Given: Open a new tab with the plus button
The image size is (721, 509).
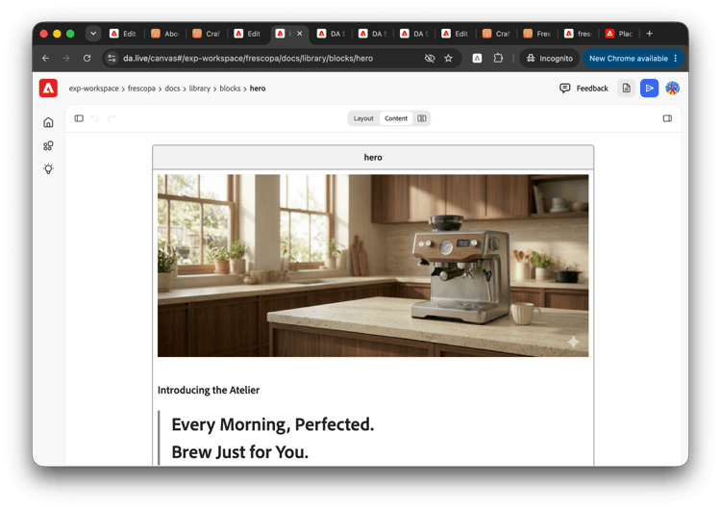Looking at the screenshot, I should [649, 33].
